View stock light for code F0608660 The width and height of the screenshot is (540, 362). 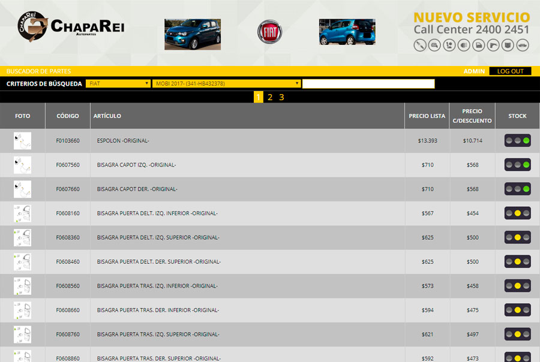(517, 310)
